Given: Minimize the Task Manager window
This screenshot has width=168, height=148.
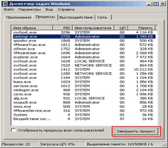Looking at the screenshot, I should click(x=149, y=4).
